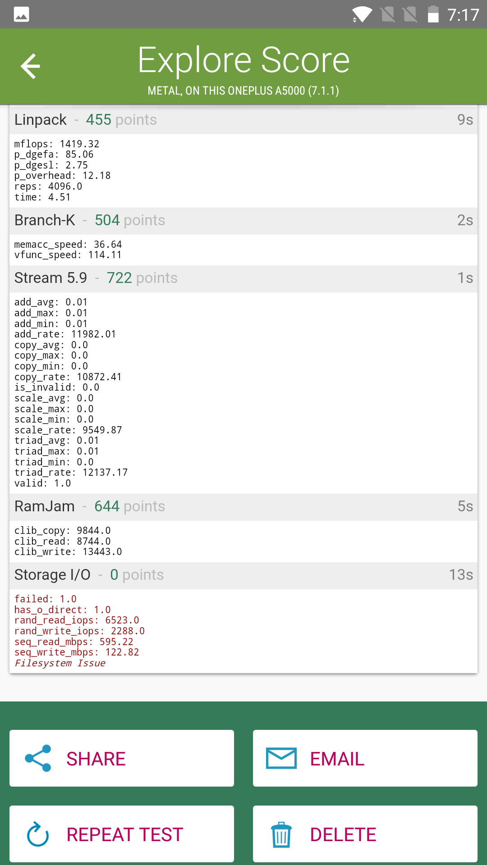Tap the clib_write: 13443.0 line
The height and width of the screenshot is (865, 487).
[68, 552]
